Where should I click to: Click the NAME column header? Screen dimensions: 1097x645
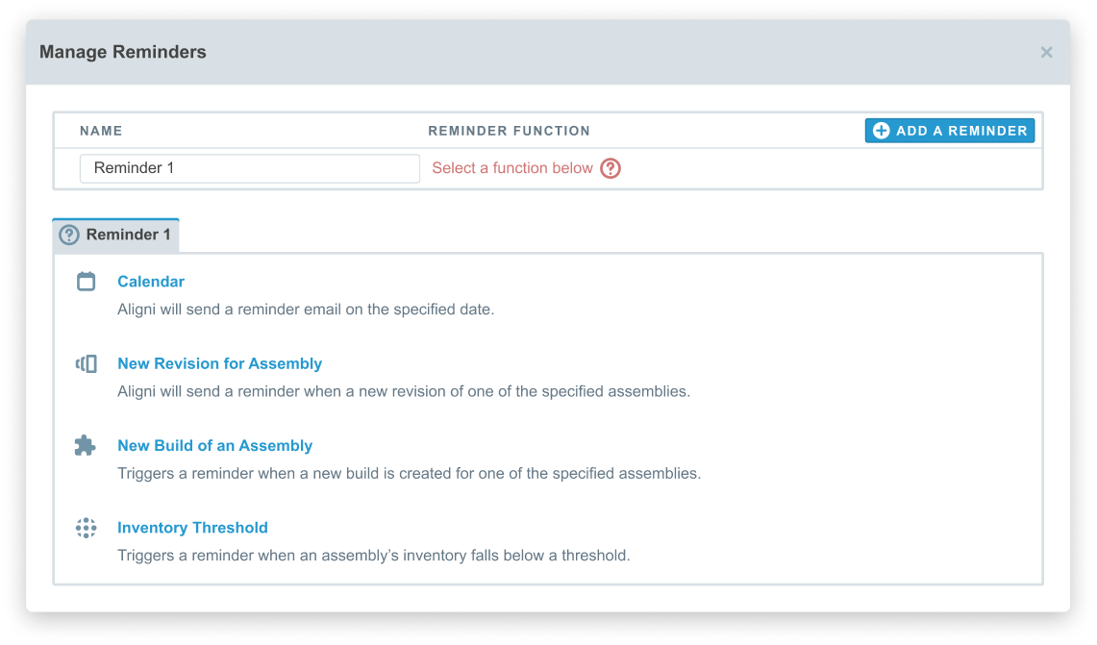point(101,131)
